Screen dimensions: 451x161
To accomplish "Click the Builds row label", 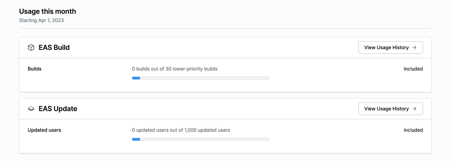I will tap(35, 69).
